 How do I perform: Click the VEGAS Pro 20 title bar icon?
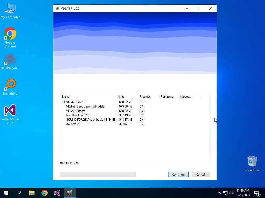(x=57, y=8)
